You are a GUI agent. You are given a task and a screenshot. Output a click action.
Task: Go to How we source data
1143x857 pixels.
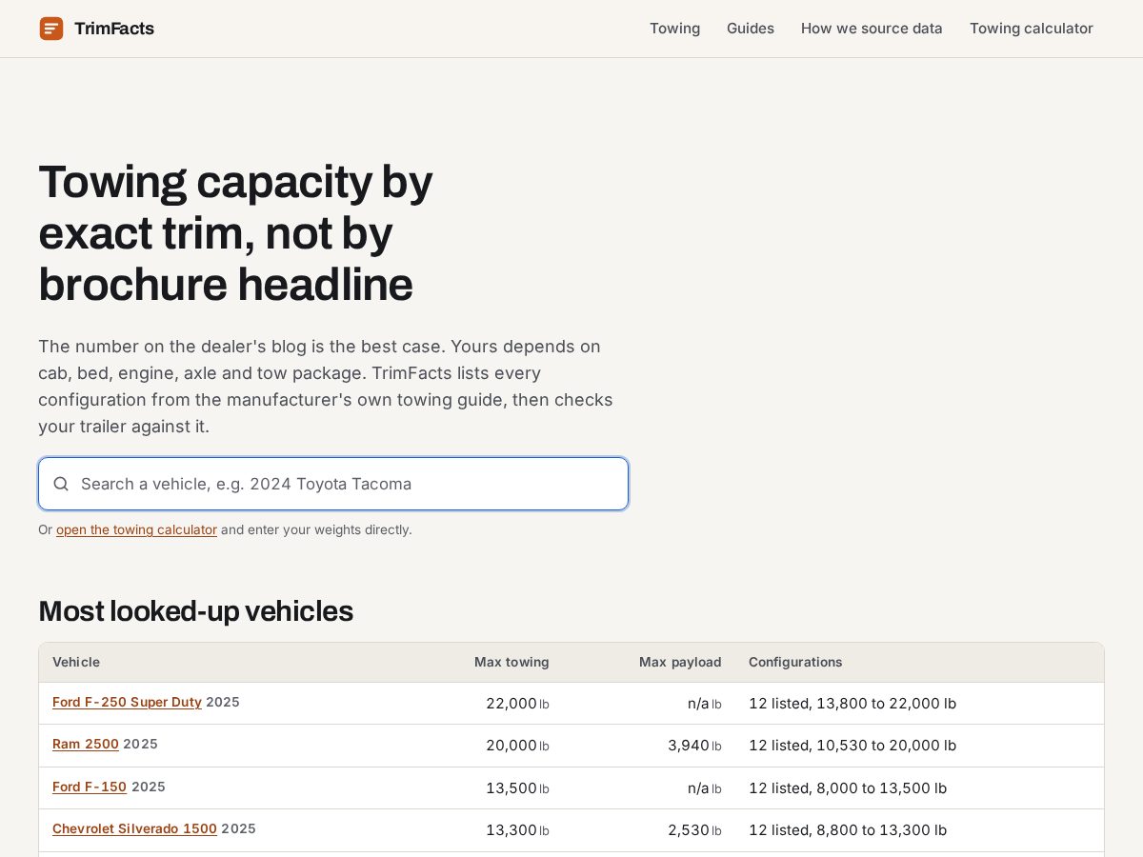(872, 29)
